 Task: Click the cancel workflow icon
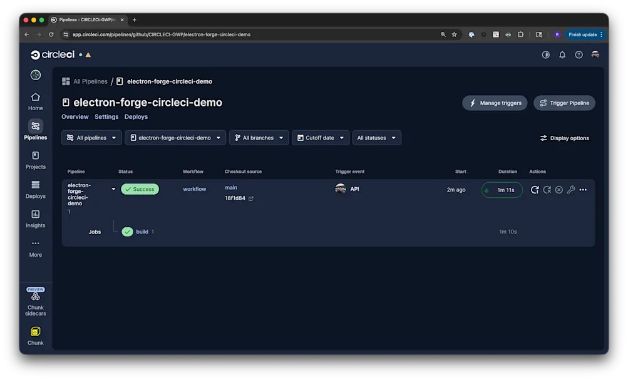[x=559, y=190]
